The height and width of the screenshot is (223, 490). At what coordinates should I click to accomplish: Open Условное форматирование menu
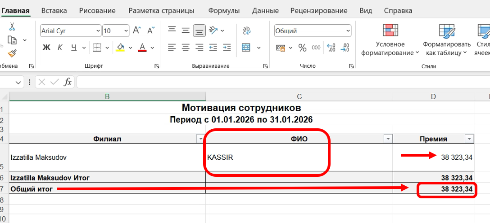pos(390,40)
